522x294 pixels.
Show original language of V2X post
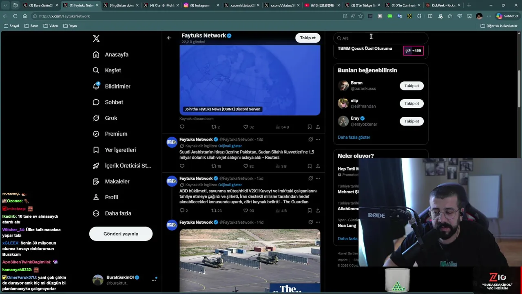tap(230, 185)
